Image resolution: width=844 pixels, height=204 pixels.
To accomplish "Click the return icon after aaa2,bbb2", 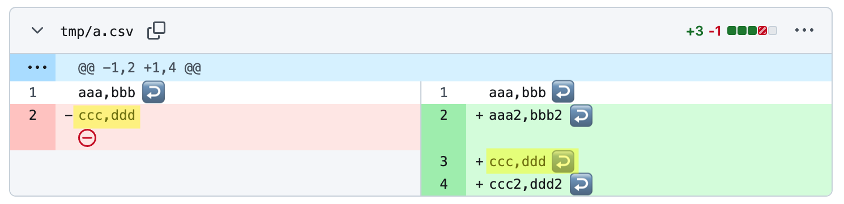I will [581, 116].
